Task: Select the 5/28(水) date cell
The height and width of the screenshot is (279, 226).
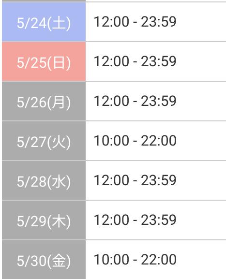Action: tap(44, 181)
